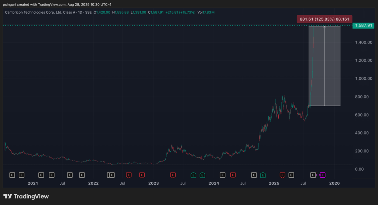378x205 pixels.
Task: Click the 200.00 price axis label
Action: click(362, 151)
